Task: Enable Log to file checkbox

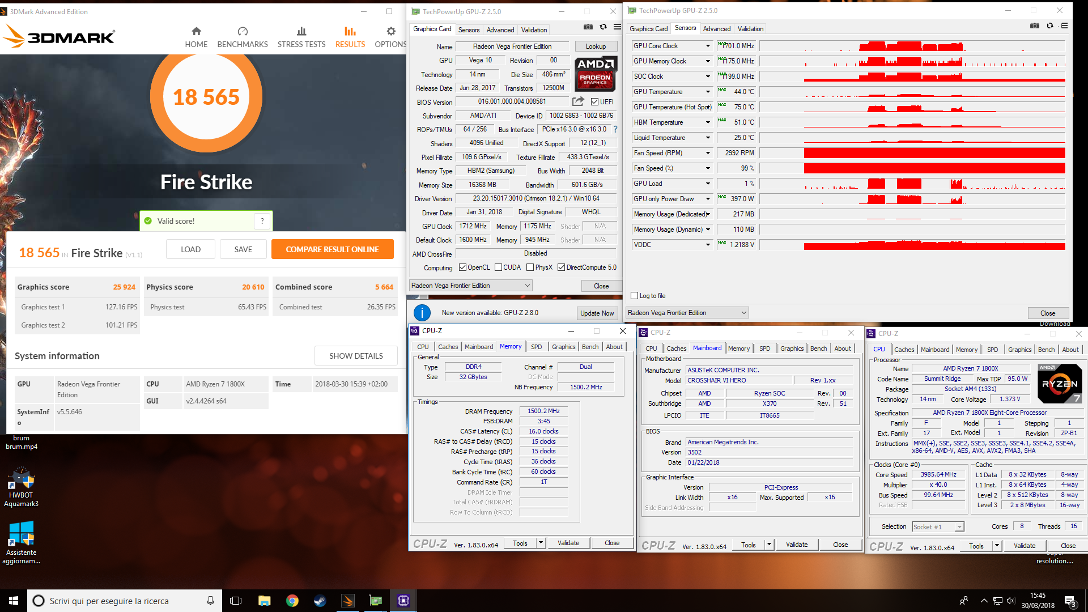Action: click(x=635, y=296)
